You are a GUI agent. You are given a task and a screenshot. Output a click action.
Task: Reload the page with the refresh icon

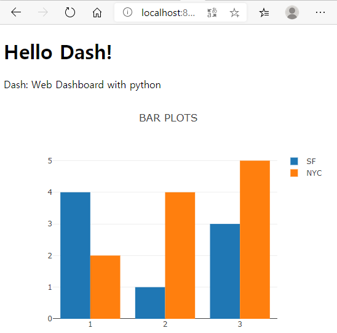click(x=70, y=12)
